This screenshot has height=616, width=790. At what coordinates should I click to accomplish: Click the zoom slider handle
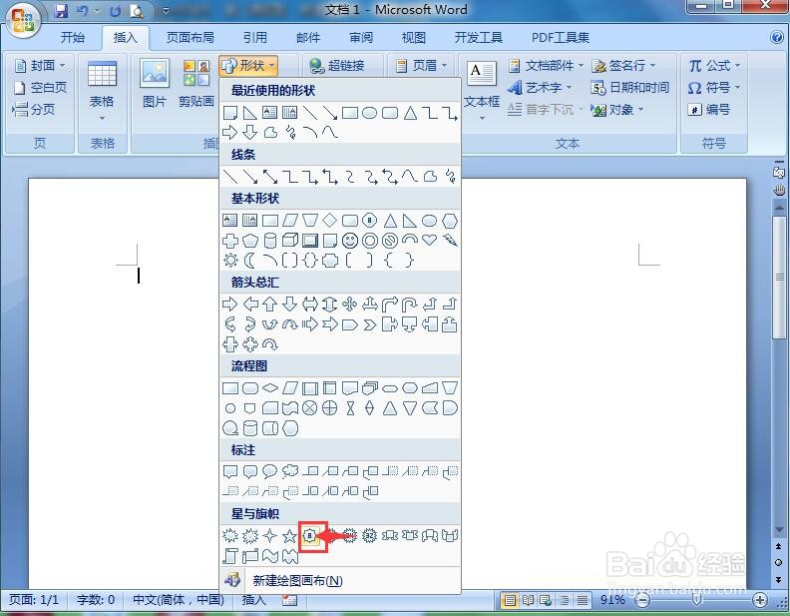tap(697, 600)
